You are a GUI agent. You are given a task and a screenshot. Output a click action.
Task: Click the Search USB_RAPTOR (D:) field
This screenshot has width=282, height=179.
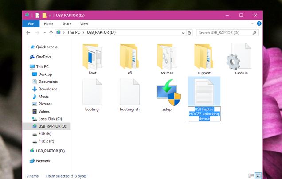point(227,33)
